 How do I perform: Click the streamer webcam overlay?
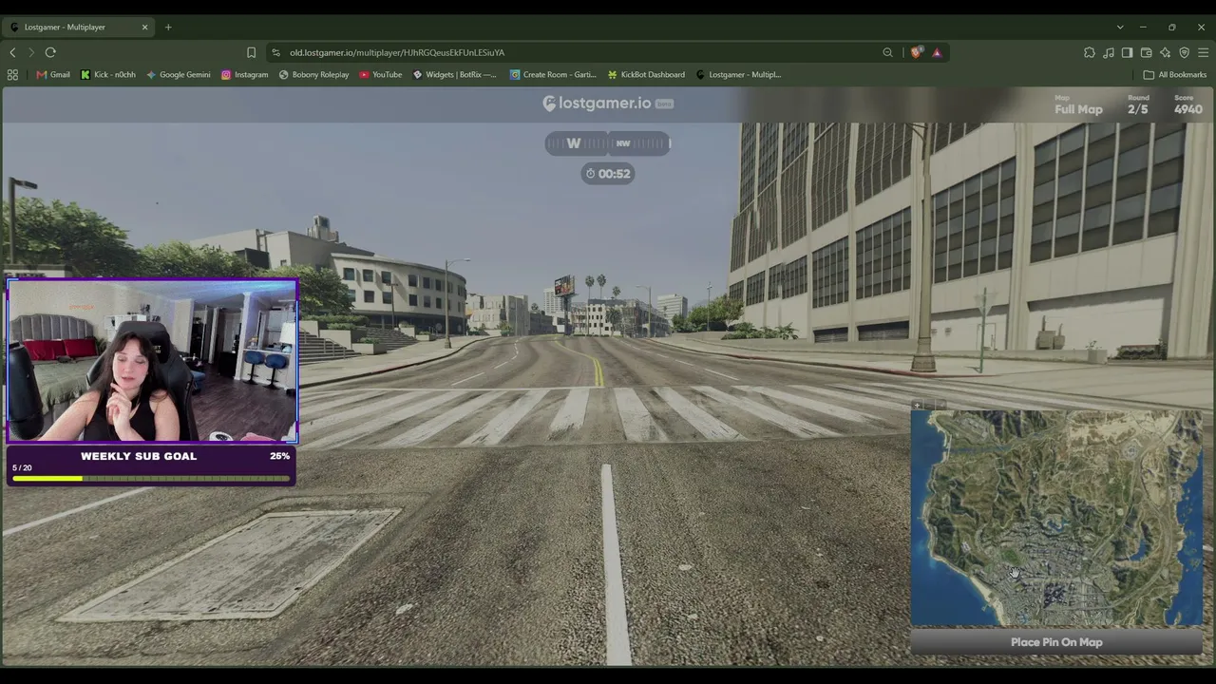[x=152, y=361]
